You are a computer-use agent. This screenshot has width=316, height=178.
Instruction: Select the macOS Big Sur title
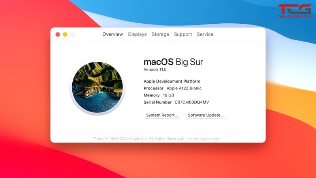pyautogui.click(x=173, y=62)
